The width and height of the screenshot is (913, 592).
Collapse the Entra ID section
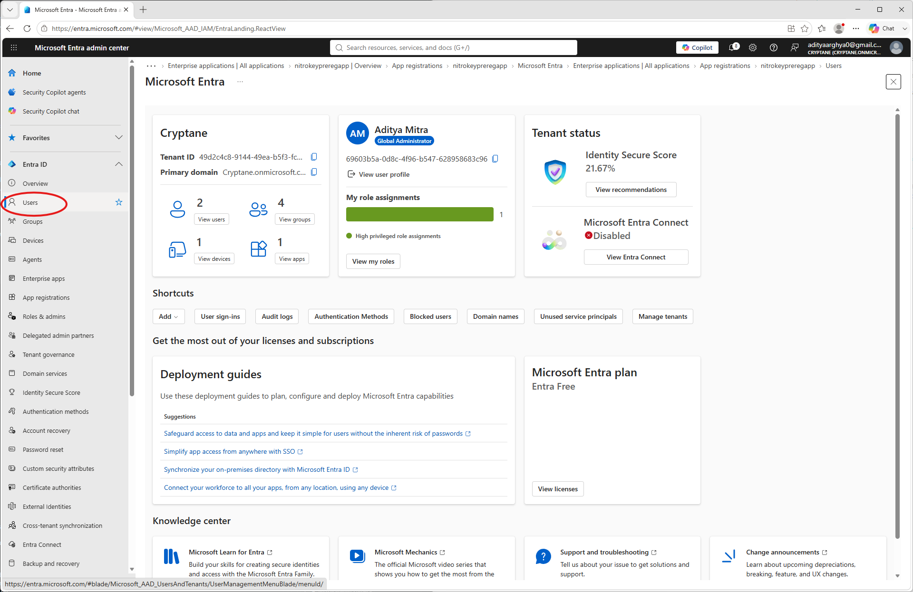pos(119,164)
